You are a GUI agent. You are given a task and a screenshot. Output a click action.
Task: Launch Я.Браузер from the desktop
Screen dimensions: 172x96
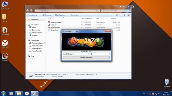pyautogui.click(x=5, y=44)
